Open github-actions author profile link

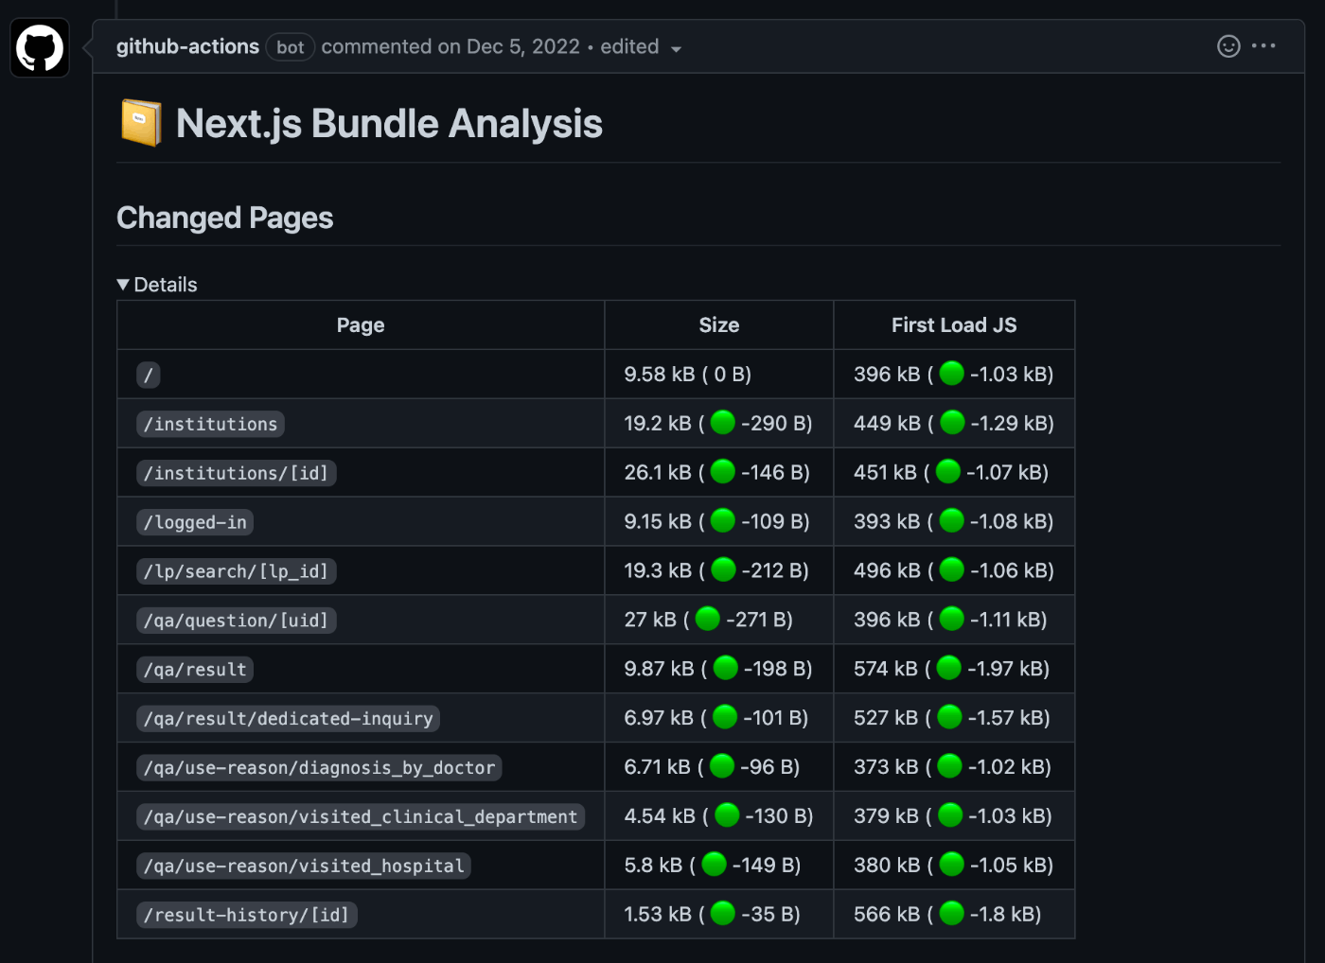pos(187,46)
